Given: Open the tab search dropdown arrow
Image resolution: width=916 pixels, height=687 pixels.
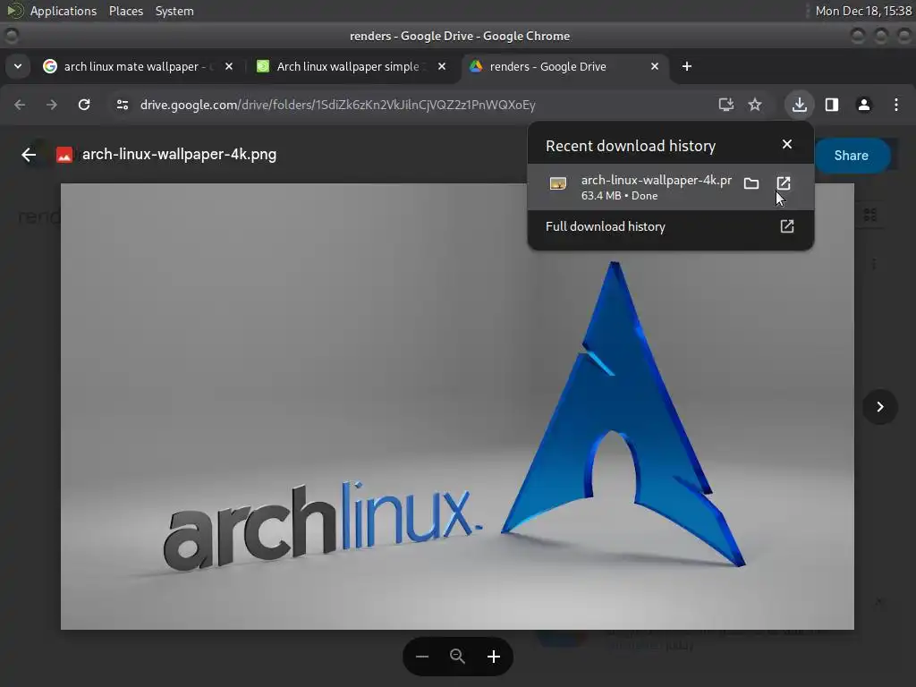Looking at the screenshot, I should tap(18, 66).
